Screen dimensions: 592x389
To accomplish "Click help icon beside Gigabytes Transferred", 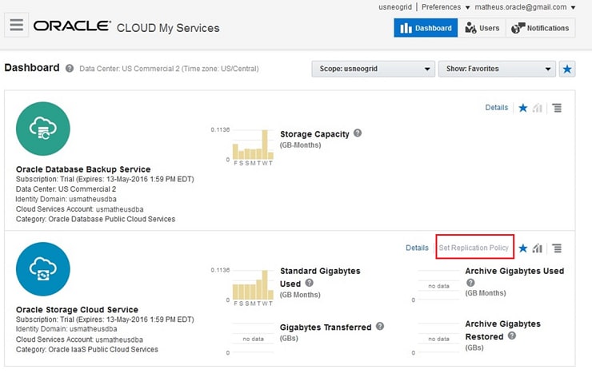I will click(x=380, y=326).
